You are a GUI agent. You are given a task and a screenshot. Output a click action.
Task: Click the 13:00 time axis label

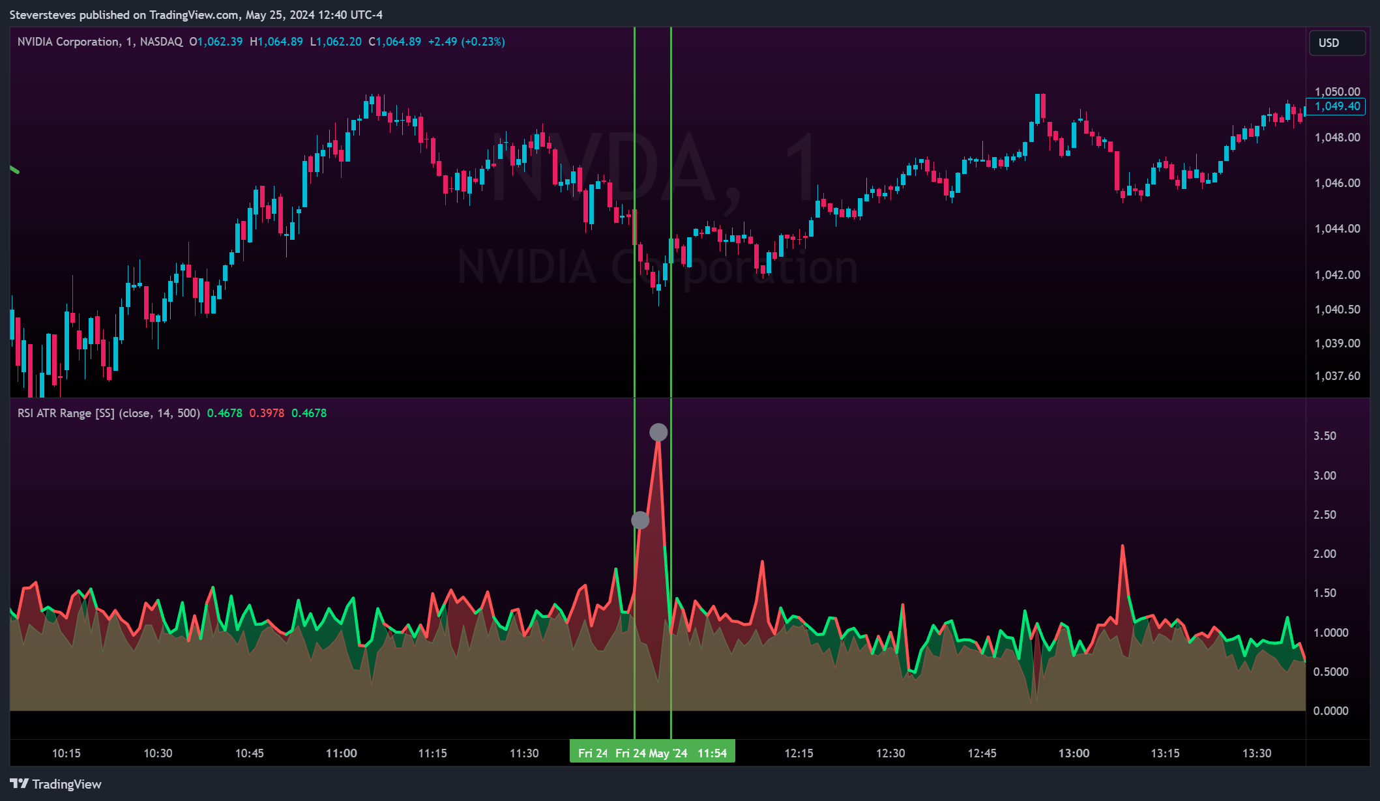[x=1074, y=753]
